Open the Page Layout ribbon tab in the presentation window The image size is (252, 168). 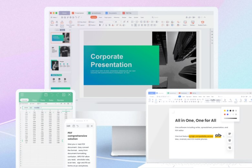pos(108,17)
